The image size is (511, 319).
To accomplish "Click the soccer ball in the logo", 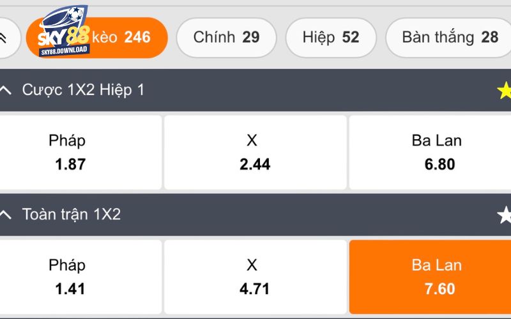I will (75, 14).
